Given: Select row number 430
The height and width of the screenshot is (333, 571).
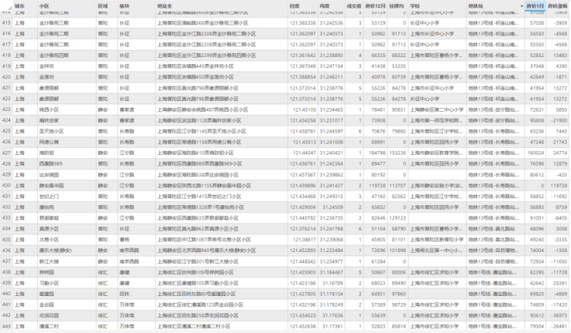Looking at the screenshot, I should (x=6, y=186).
